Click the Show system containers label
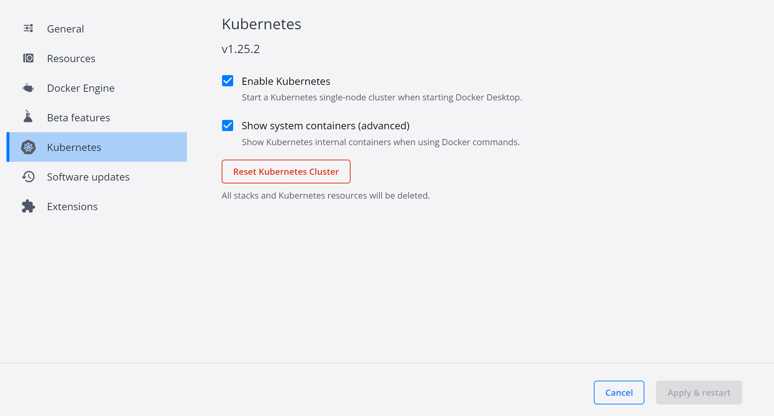 (326, 126)
